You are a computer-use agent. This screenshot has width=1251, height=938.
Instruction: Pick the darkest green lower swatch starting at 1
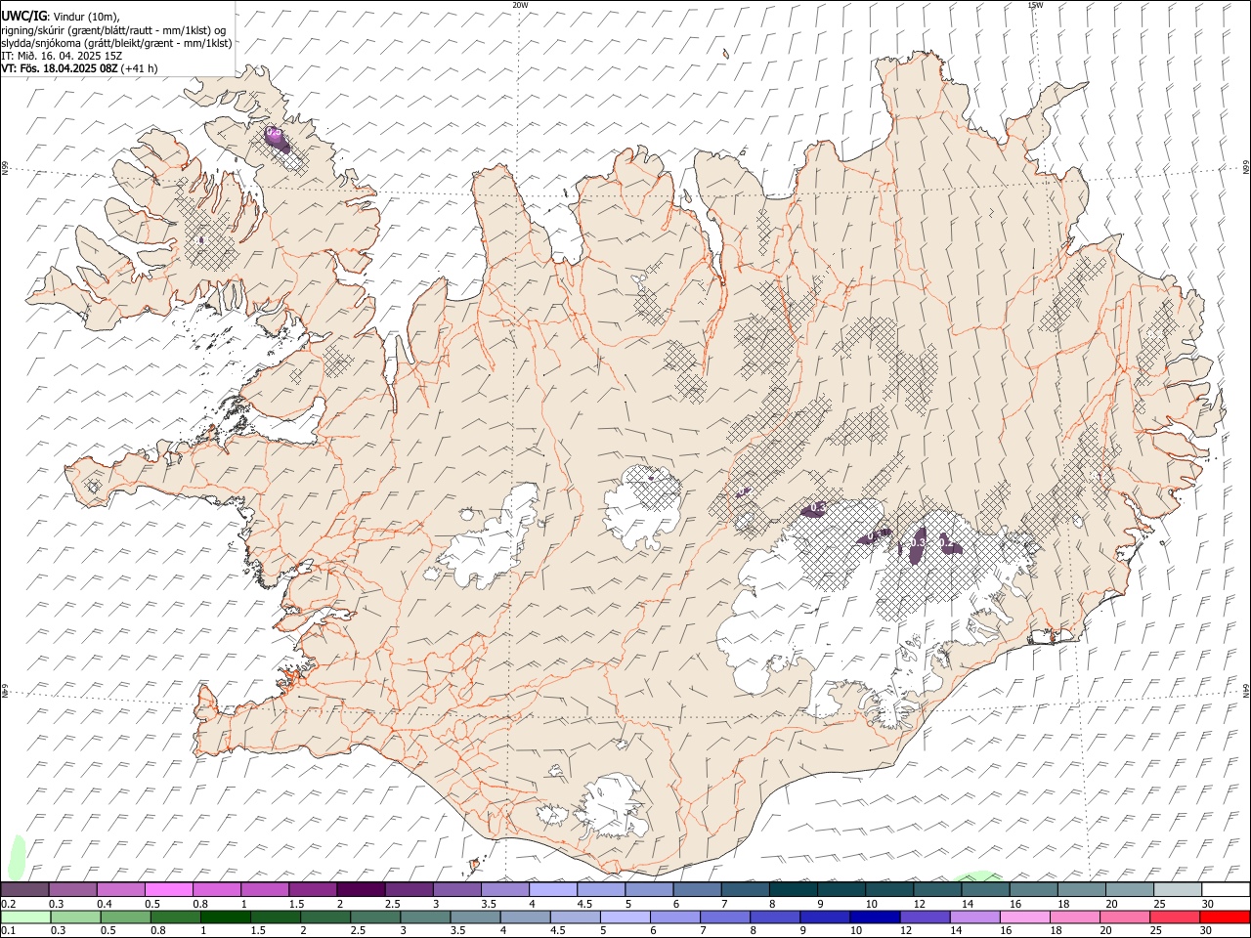[x=226, y=917]
